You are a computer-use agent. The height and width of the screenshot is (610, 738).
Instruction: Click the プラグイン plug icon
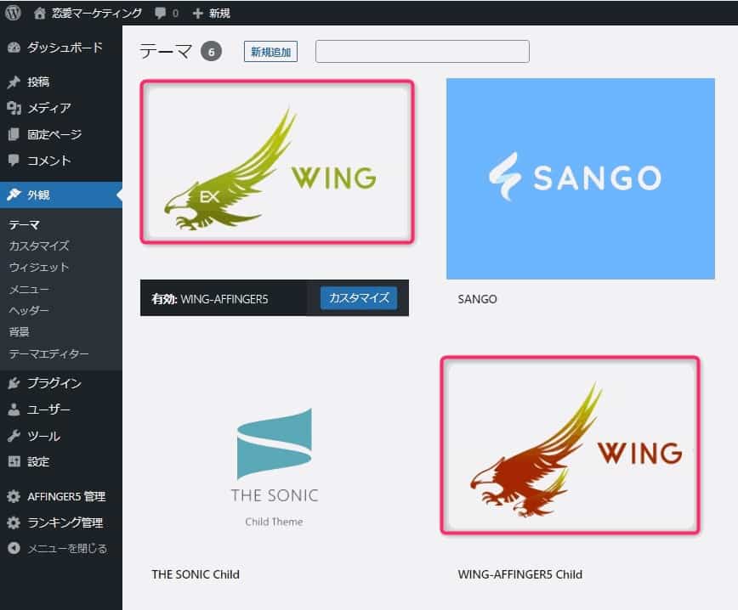point(14,383)
